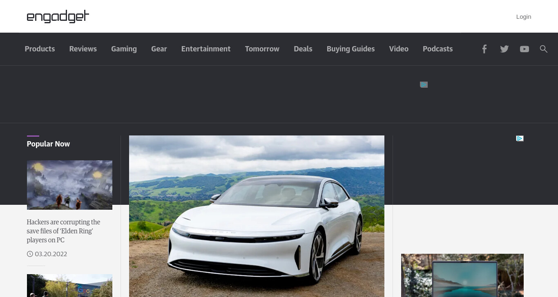
Task: Click the AdChoices icon in the sidebar ad
Action: tap(520, 139)
